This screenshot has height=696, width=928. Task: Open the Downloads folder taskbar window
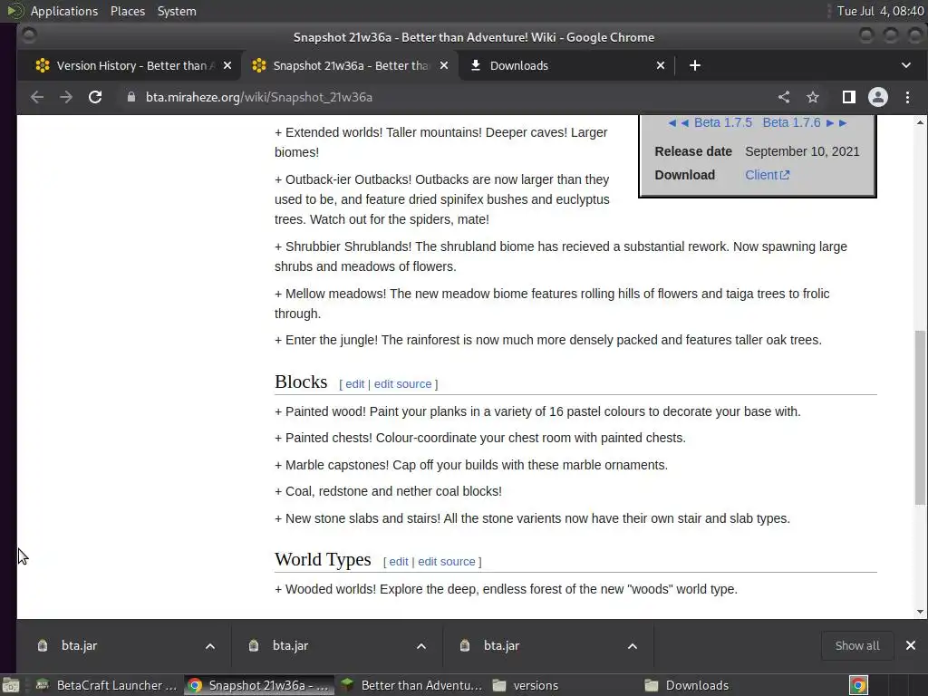click(715, 685)
